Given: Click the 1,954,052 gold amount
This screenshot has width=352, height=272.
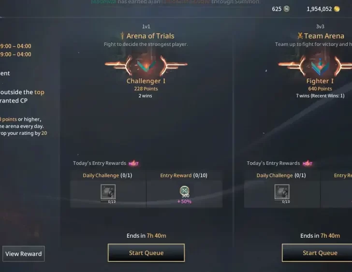Looking at the screenshot, I should coord(319,9).
